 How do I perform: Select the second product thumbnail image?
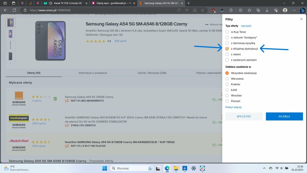tap(10, 34)
